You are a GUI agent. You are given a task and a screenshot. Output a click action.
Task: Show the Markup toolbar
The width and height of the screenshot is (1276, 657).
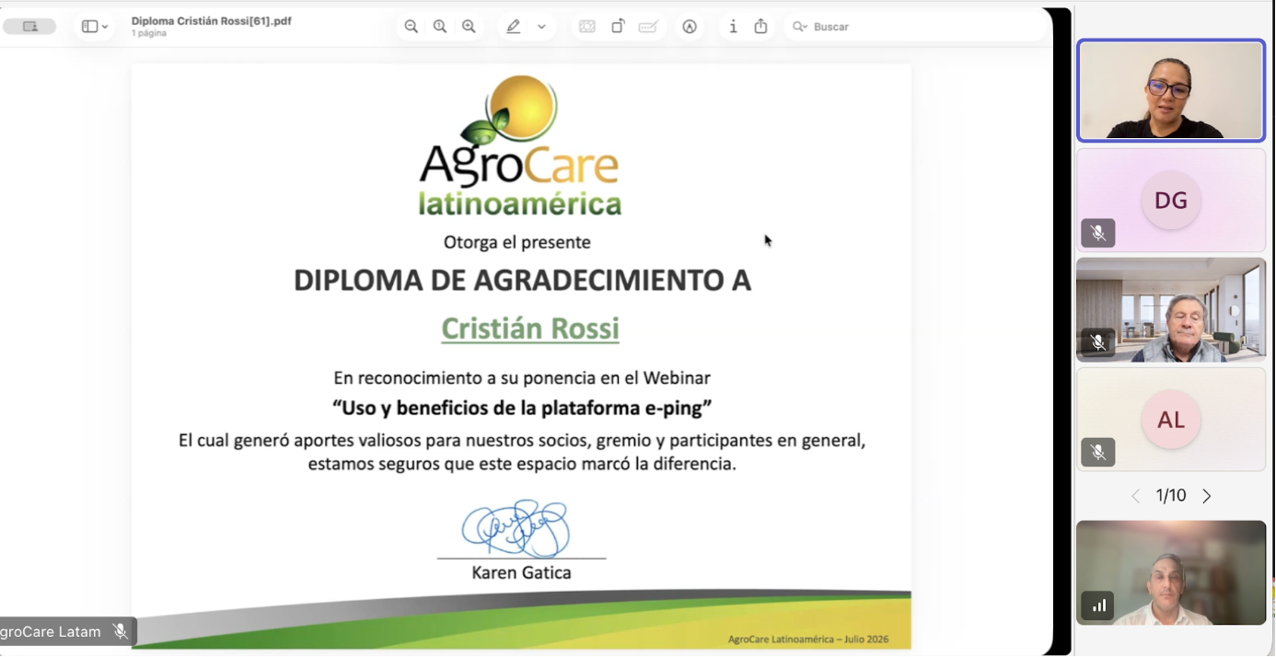pos(690,27)
